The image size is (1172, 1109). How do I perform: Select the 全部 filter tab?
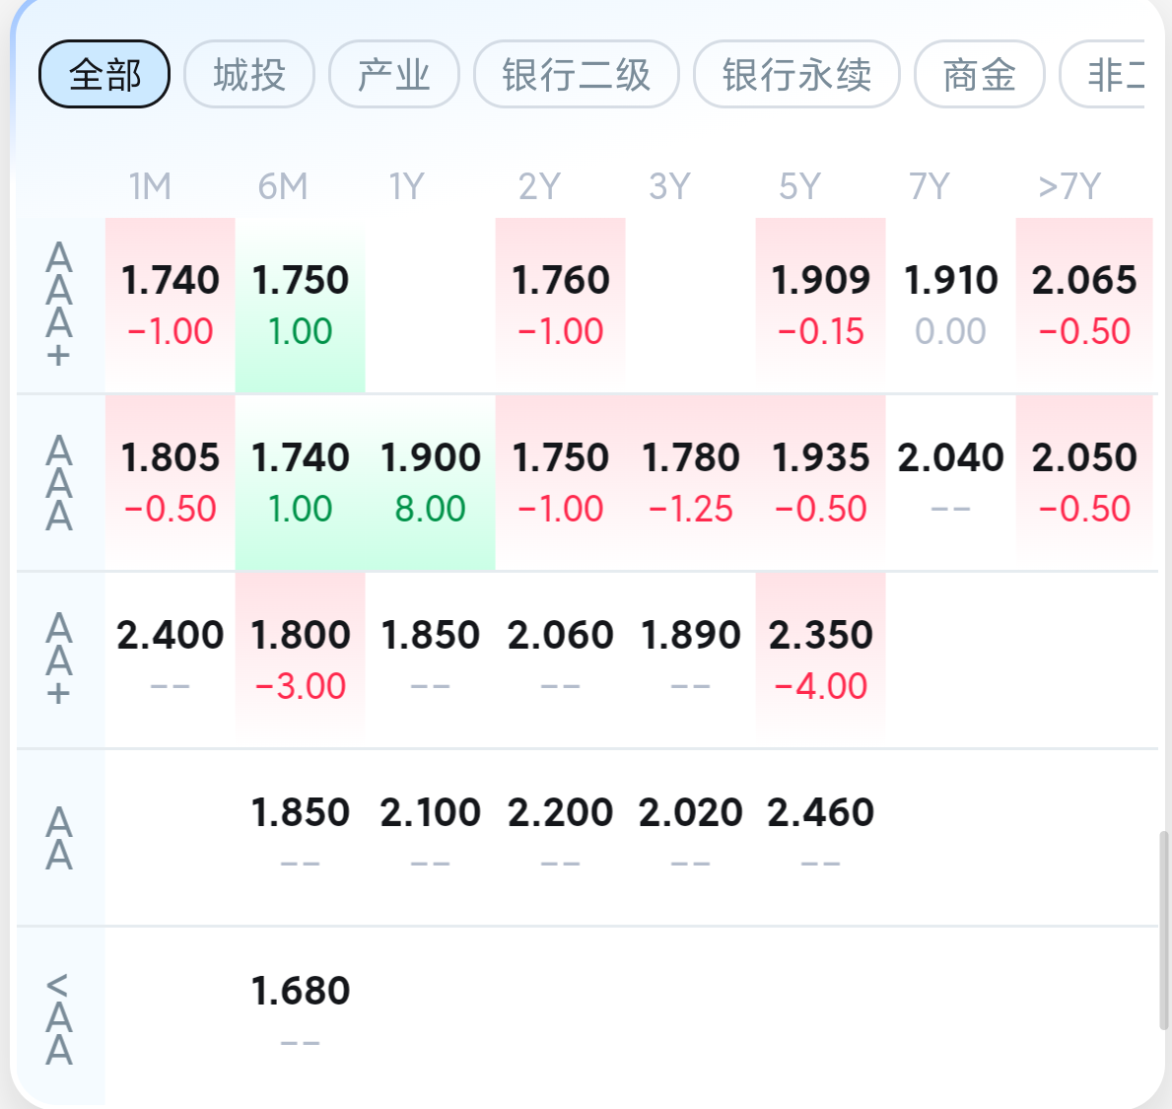(104, 74)
